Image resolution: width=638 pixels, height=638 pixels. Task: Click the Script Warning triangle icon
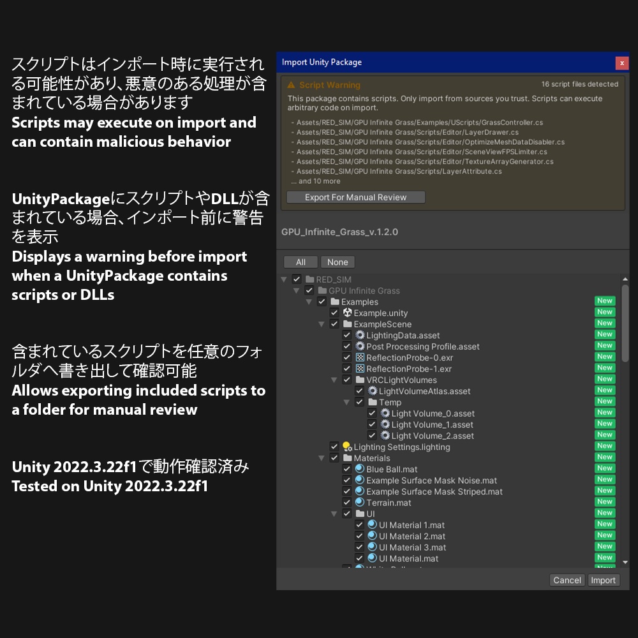click(291, 85)
